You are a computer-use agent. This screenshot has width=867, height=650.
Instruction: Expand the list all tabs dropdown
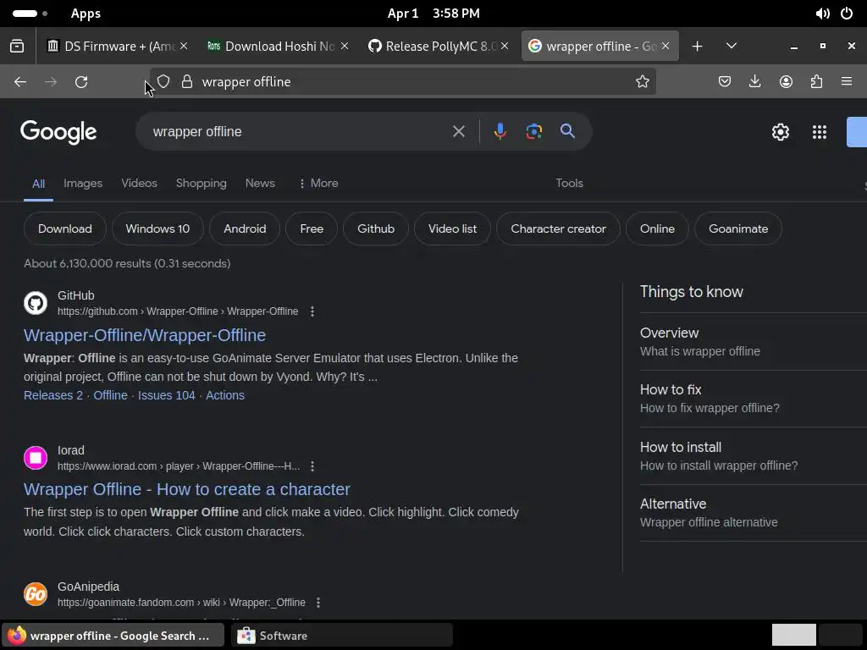click(731, 47)
